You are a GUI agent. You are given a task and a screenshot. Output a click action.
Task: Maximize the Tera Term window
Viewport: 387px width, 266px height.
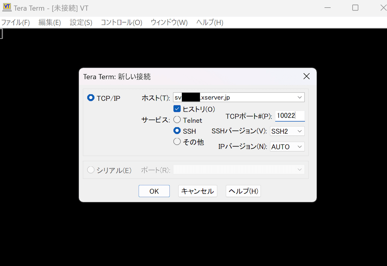click(x=355, y=8)
